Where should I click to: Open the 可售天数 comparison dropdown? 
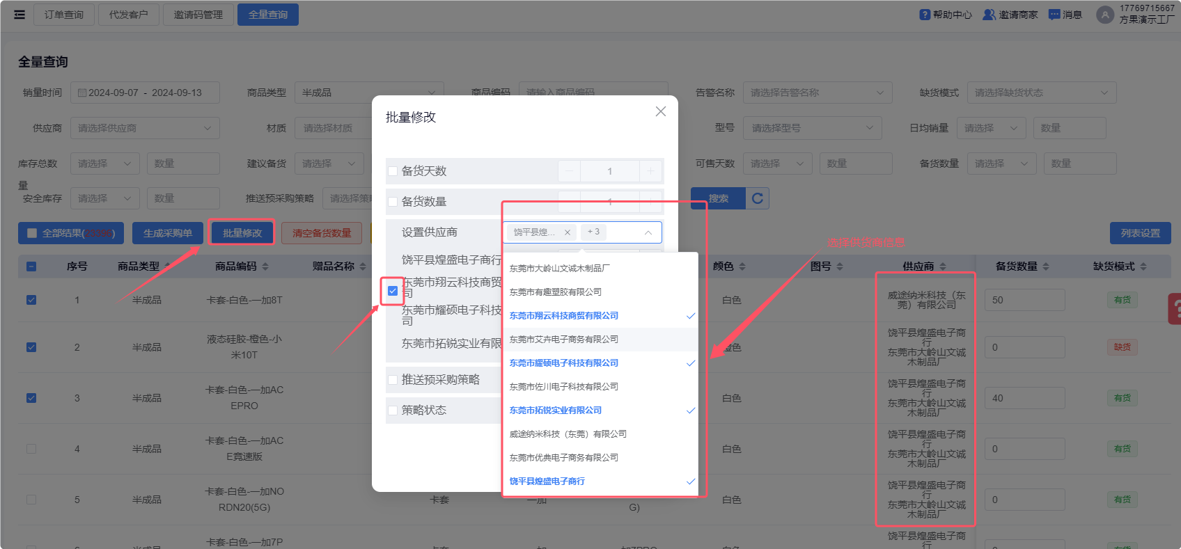[x=778, y=164]
